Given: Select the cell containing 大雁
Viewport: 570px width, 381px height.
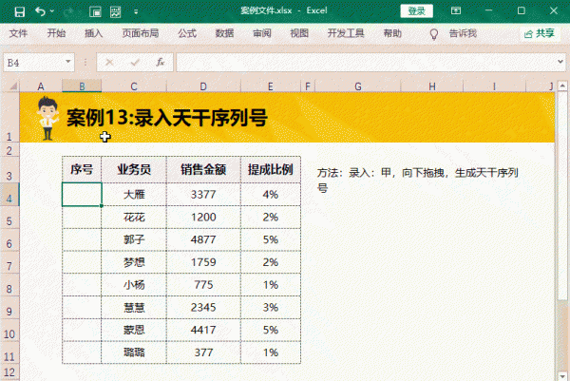Looking at the screenshot, I should click(x=134, y=195).
